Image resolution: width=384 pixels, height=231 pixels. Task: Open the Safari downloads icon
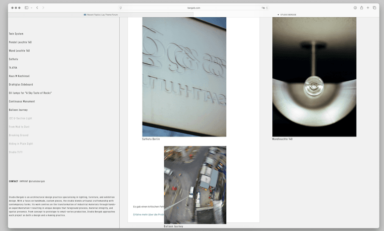pyautogui.click(x=355, y=8)
